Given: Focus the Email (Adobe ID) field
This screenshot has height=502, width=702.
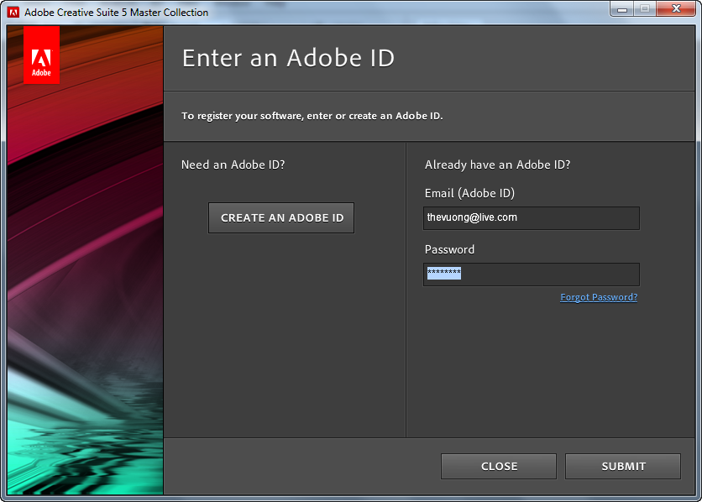Looking at the screenshot, I should coord(532,218).
